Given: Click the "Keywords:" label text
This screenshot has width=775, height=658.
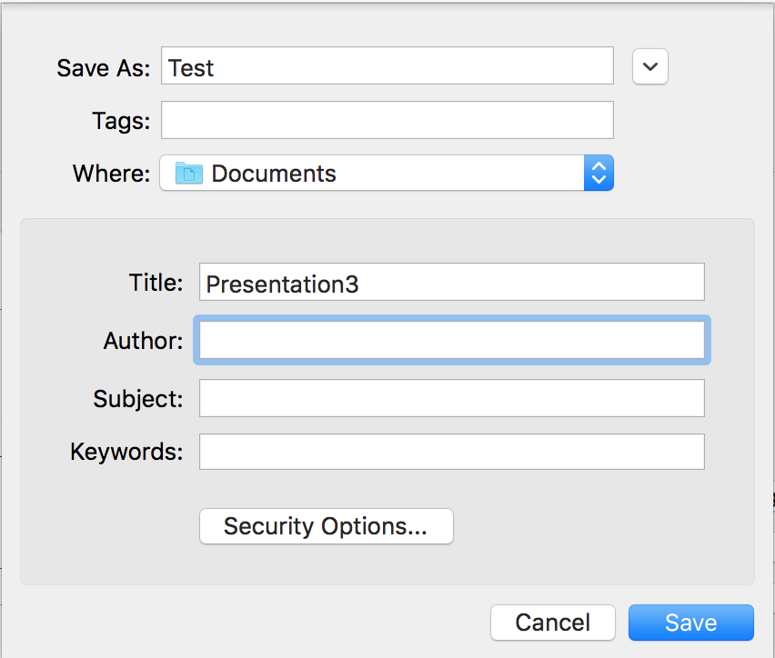Looking at the screenshot, I should click(126, 452).
